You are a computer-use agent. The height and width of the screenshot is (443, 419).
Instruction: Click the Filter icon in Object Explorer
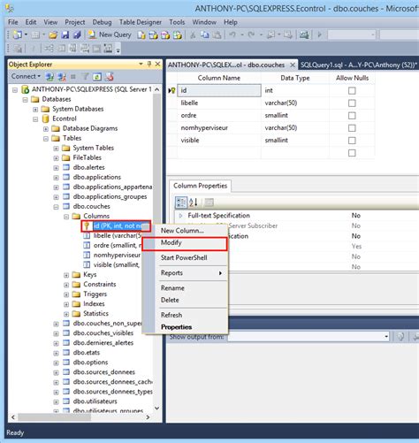[x=85, y=77]
